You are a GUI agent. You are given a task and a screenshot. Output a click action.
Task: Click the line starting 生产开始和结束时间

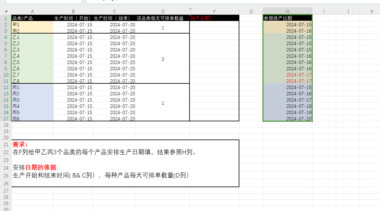101,175
